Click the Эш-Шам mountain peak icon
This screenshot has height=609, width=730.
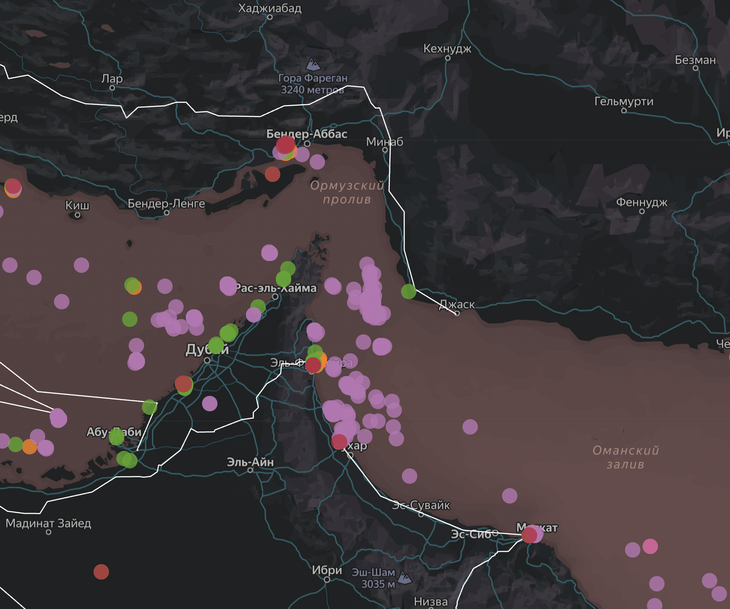(x=405, y=578)
